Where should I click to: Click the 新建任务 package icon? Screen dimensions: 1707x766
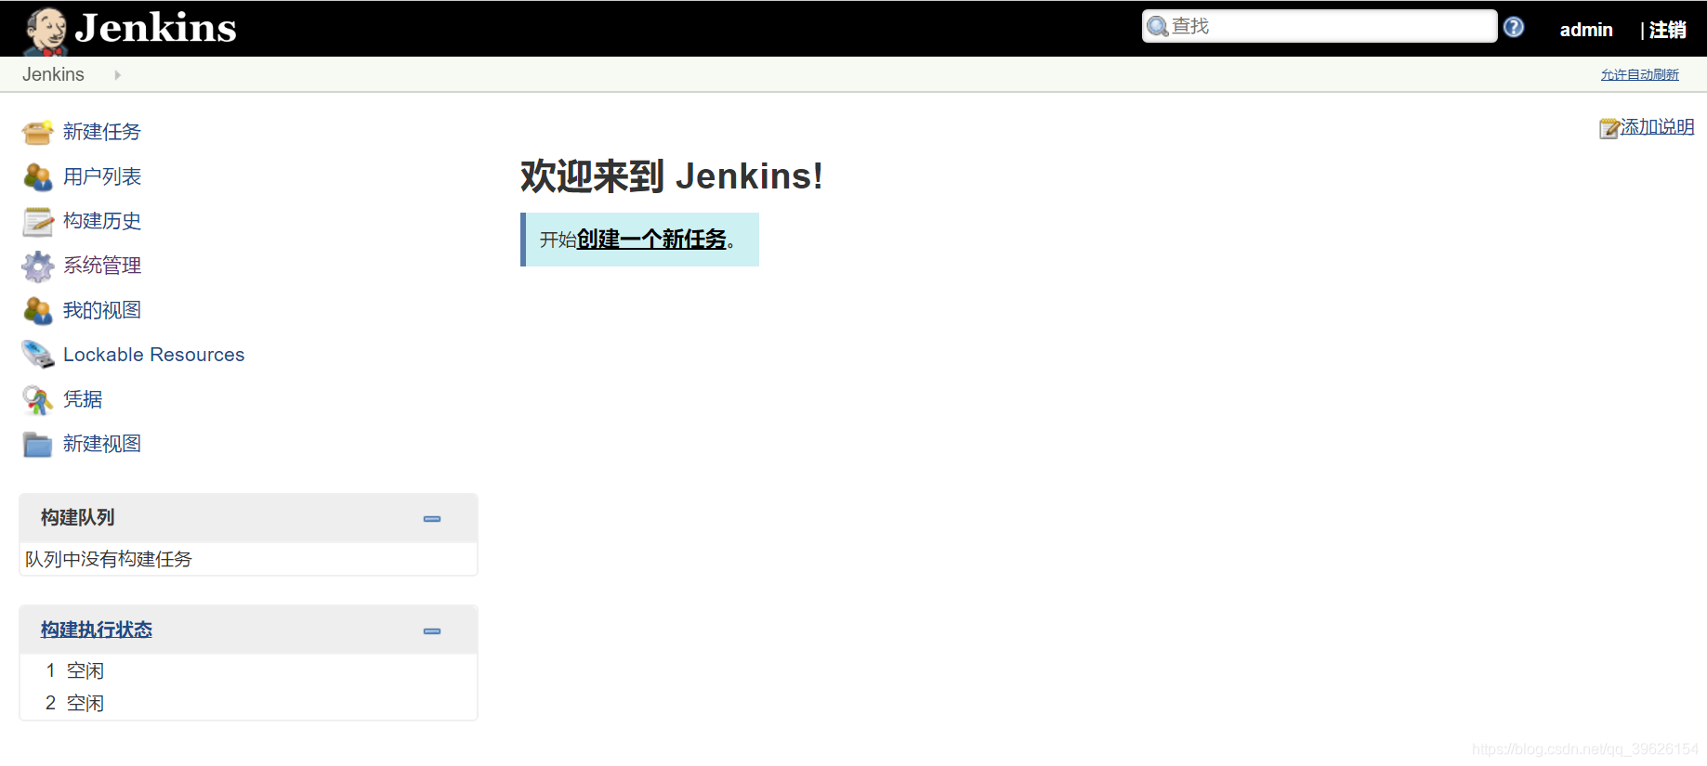point(38,133)
